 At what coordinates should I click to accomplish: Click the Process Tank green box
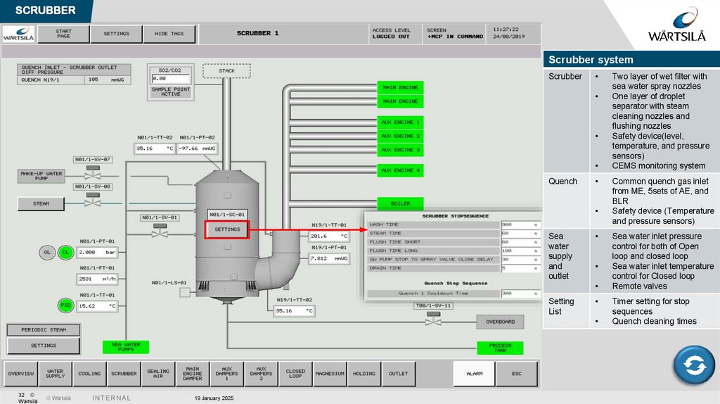500,348
